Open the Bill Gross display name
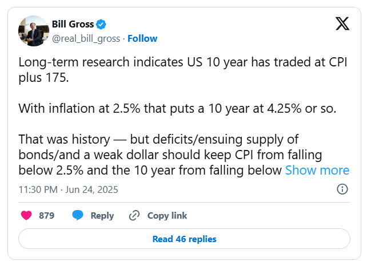 73,25
